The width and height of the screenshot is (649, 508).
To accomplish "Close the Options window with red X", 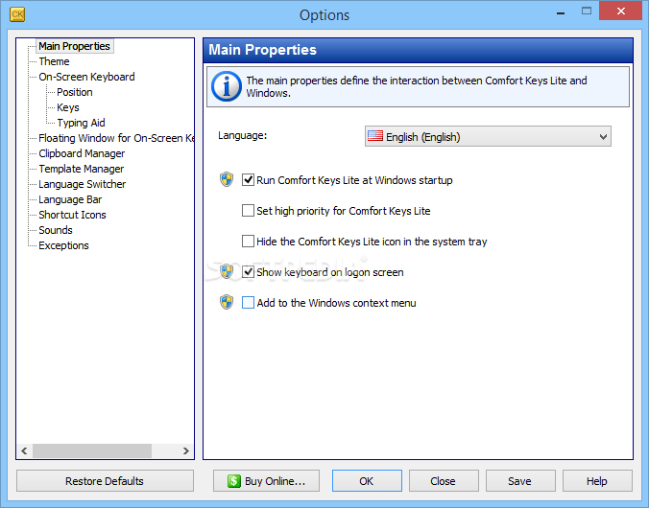I will (620, 12).
